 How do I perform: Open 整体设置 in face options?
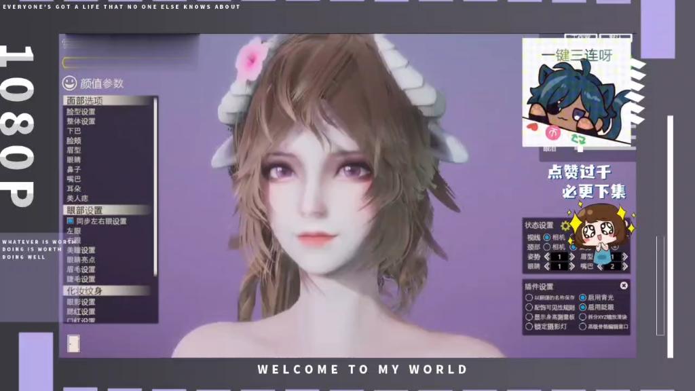point(81,122)
